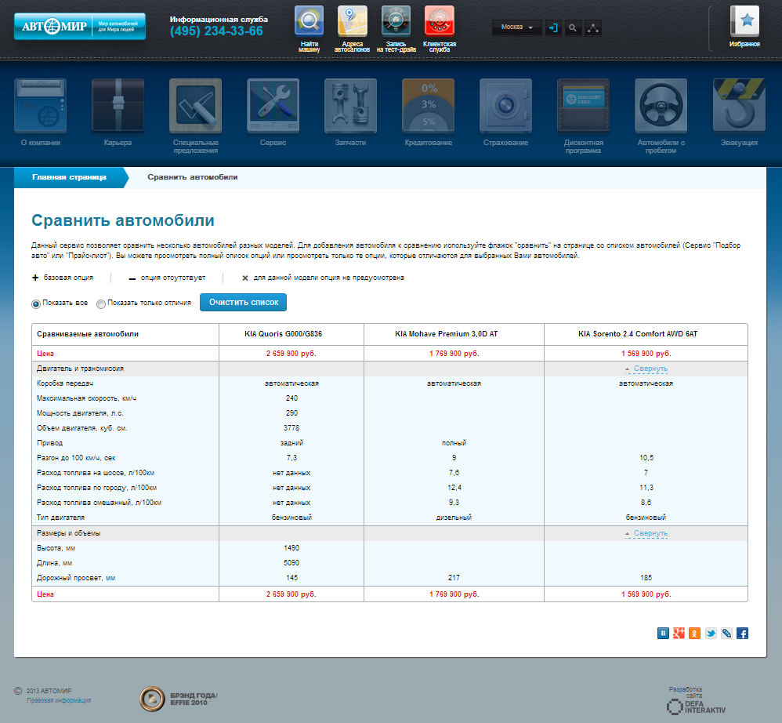Click the sitemap icon in header
The height and width of the screenshot is (723, 782).
tap(592, 27)
